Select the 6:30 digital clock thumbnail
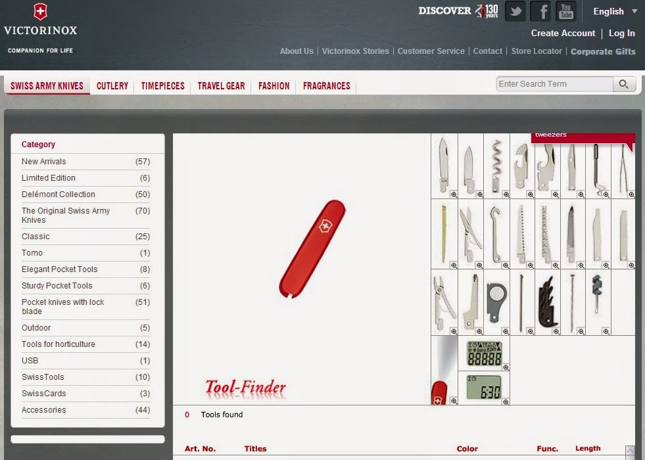645x460 pixels. click(484, 388)
